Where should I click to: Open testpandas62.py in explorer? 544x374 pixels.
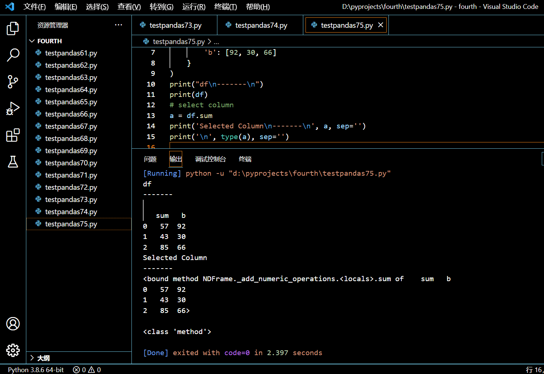click(x=79, y=65)
